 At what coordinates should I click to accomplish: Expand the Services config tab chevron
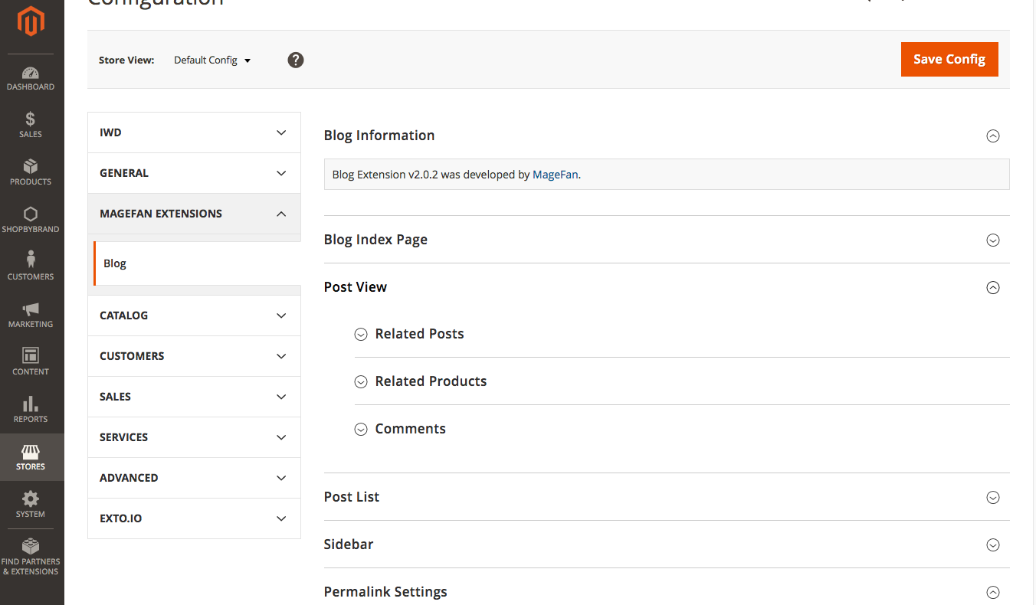(281, 437)
